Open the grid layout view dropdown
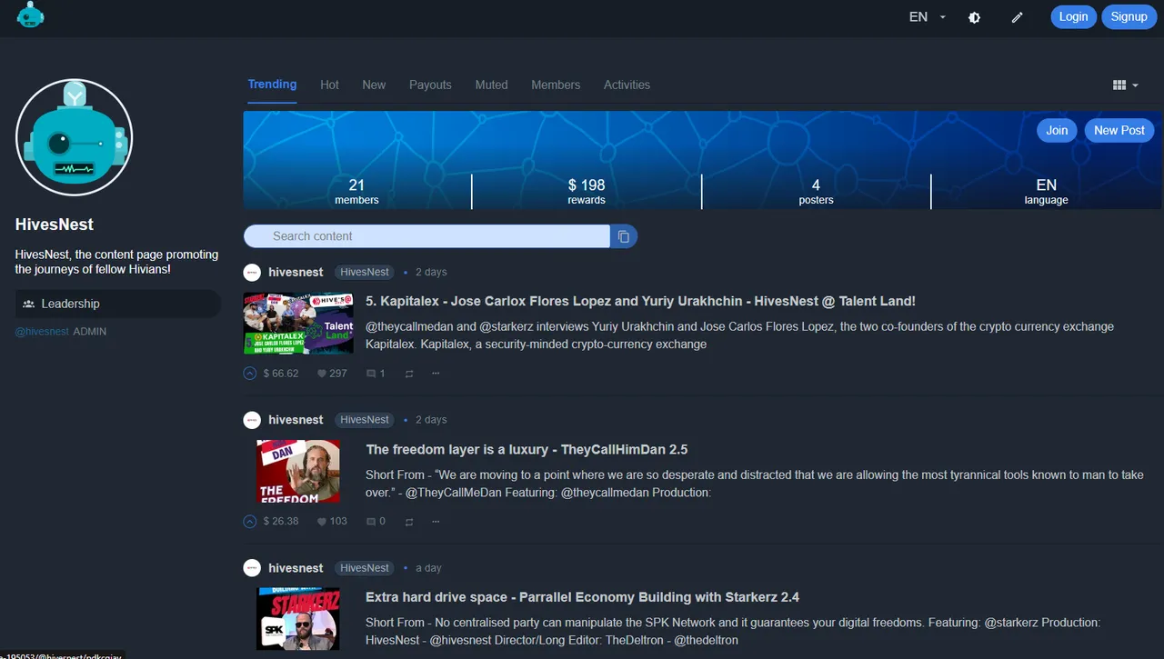The height and width of the screenshot is (659, 1164). (1125, 85)
